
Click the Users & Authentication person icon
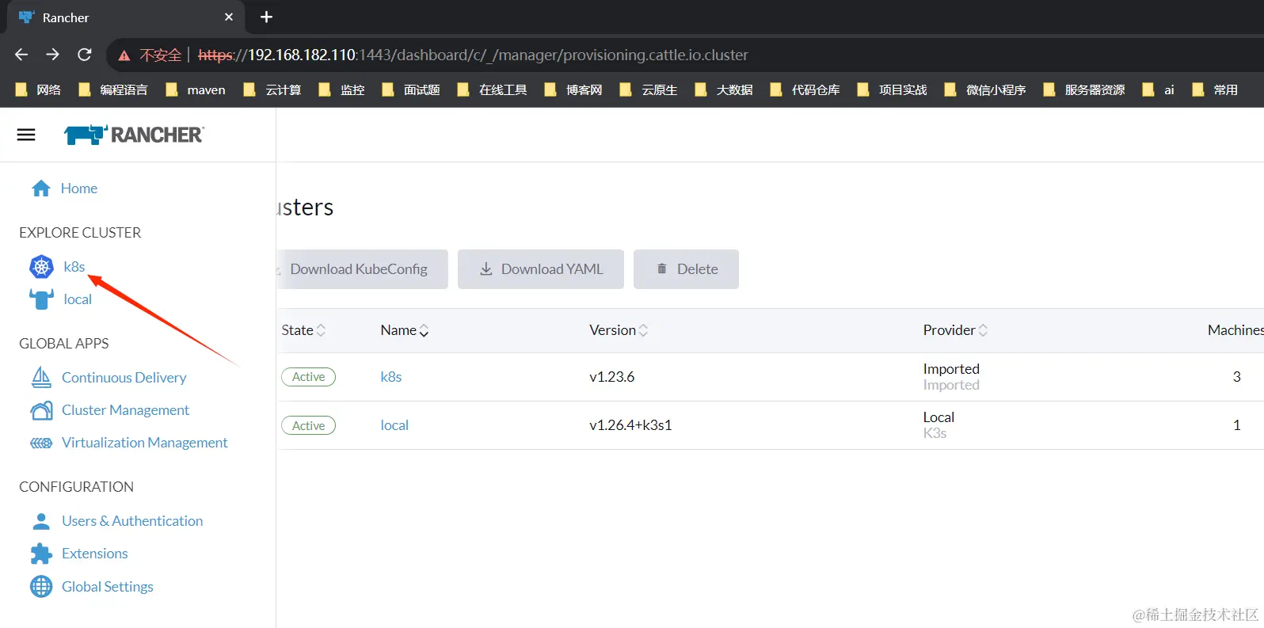(41, 521)
